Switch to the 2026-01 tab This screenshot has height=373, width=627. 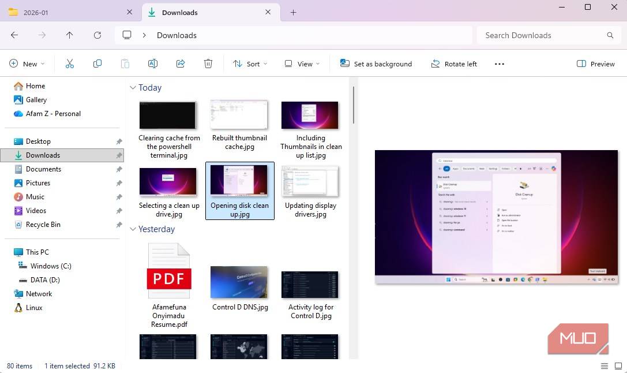tap(63, 12)
